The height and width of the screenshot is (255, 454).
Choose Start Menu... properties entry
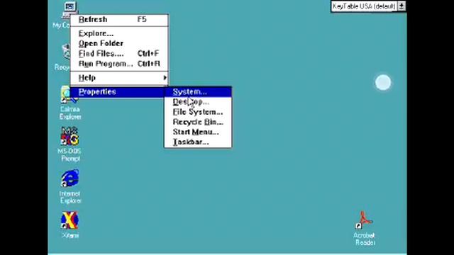tap(198, 132)
